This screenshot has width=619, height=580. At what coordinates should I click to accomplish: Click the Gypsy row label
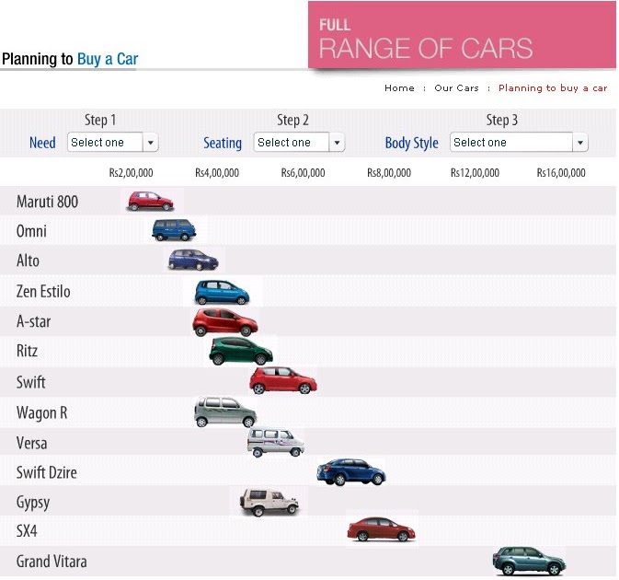tap(33, 503)
